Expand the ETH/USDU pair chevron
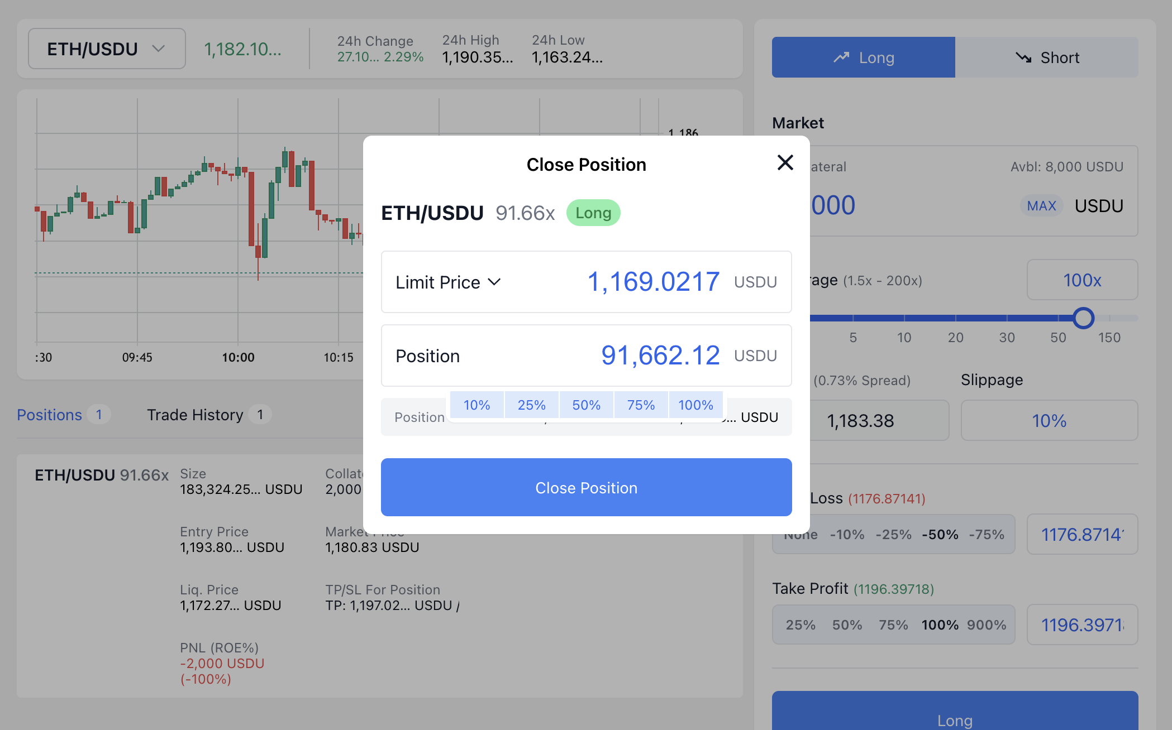 click(159, 49)
